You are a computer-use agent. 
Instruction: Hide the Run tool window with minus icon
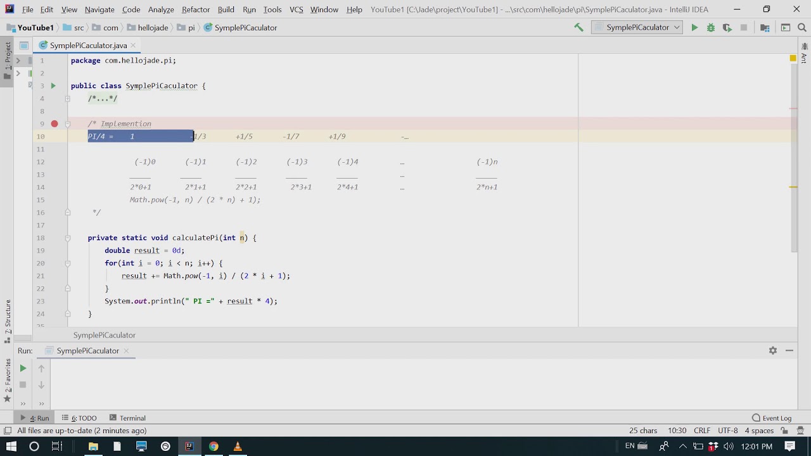point(789,350)
